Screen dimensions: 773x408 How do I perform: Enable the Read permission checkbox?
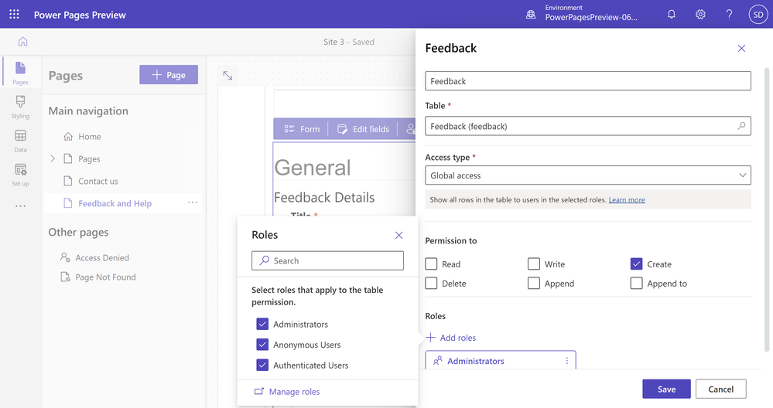click(x=431, y=263)
